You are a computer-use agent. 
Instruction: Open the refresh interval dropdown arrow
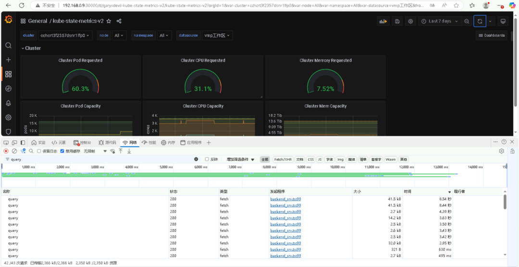coord(490,21)
